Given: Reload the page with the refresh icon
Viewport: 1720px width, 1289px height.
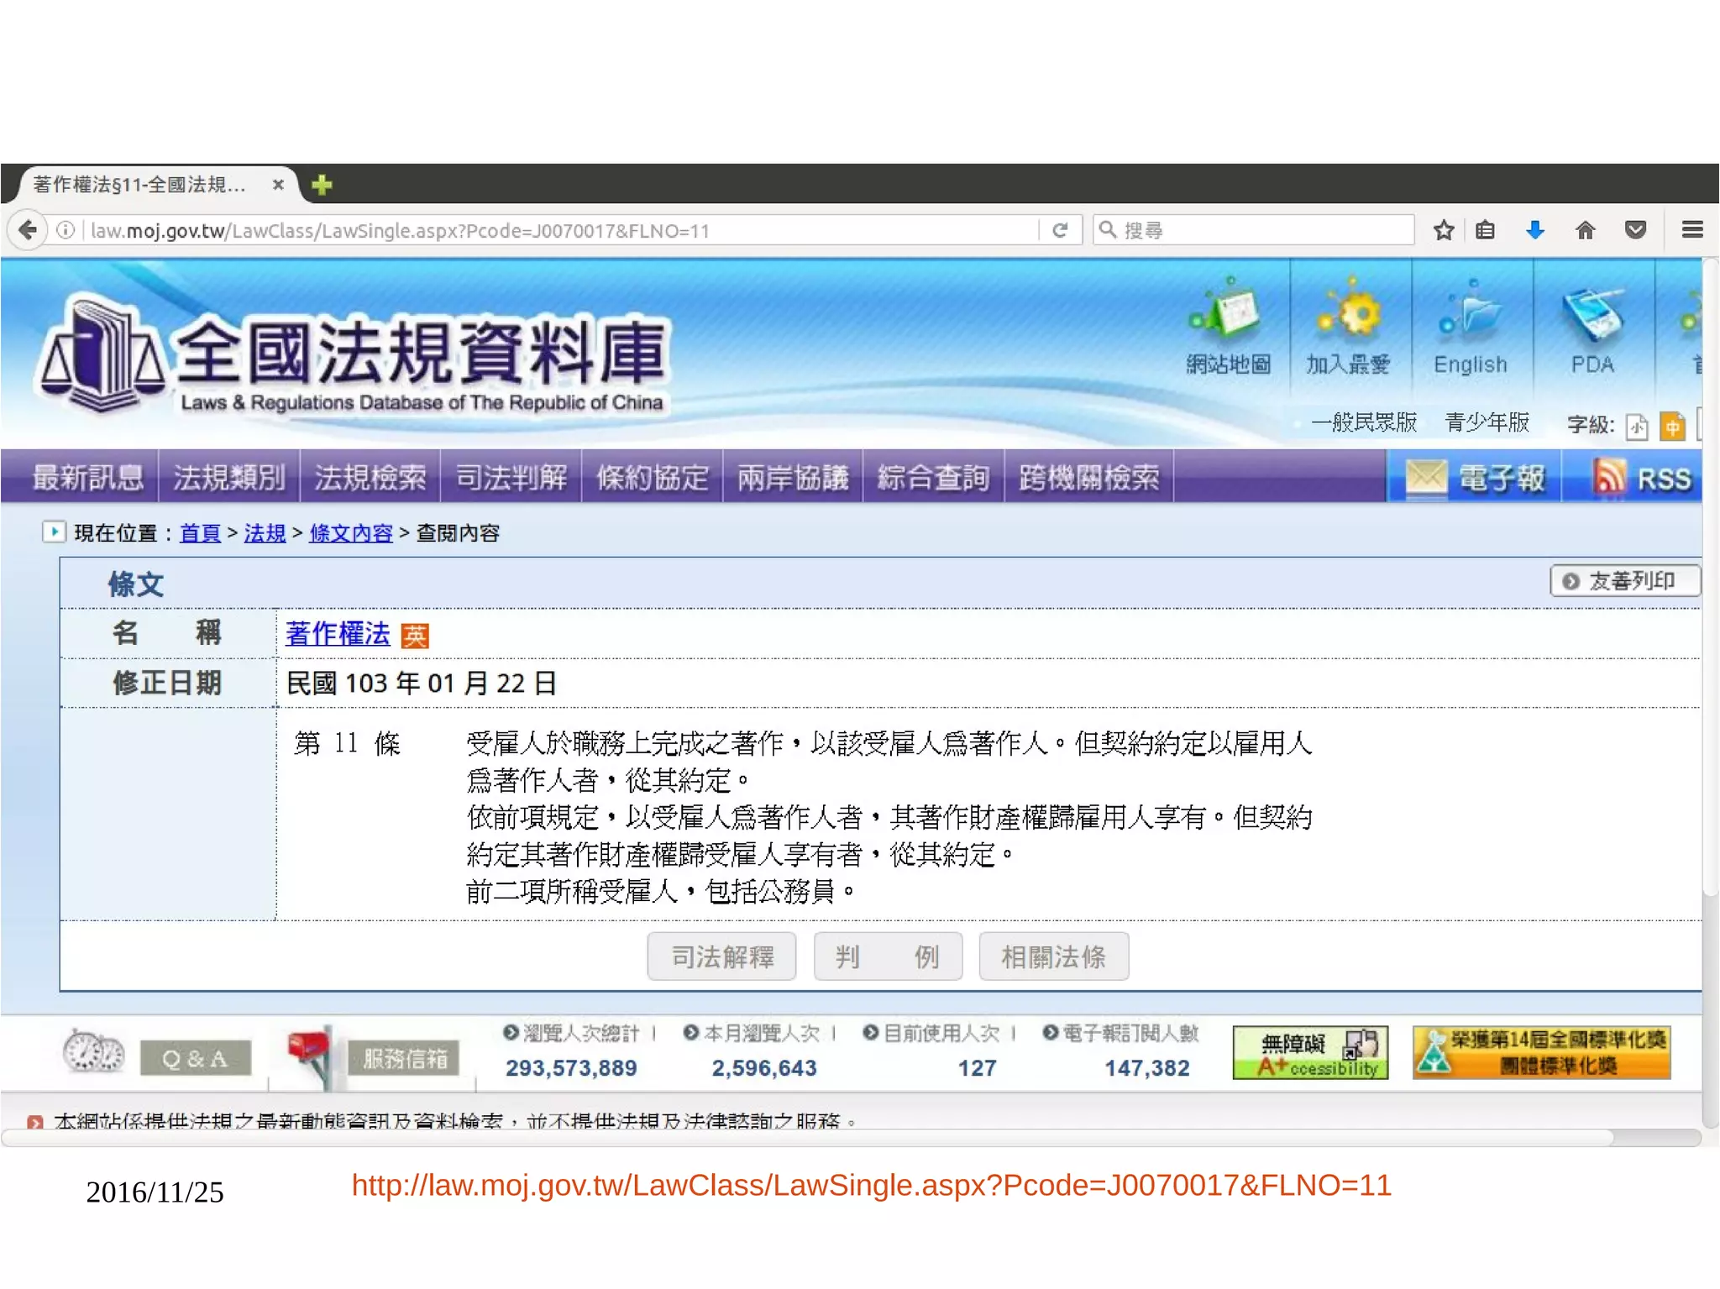Looking at the screenshot, I should tap(1060, 230).
